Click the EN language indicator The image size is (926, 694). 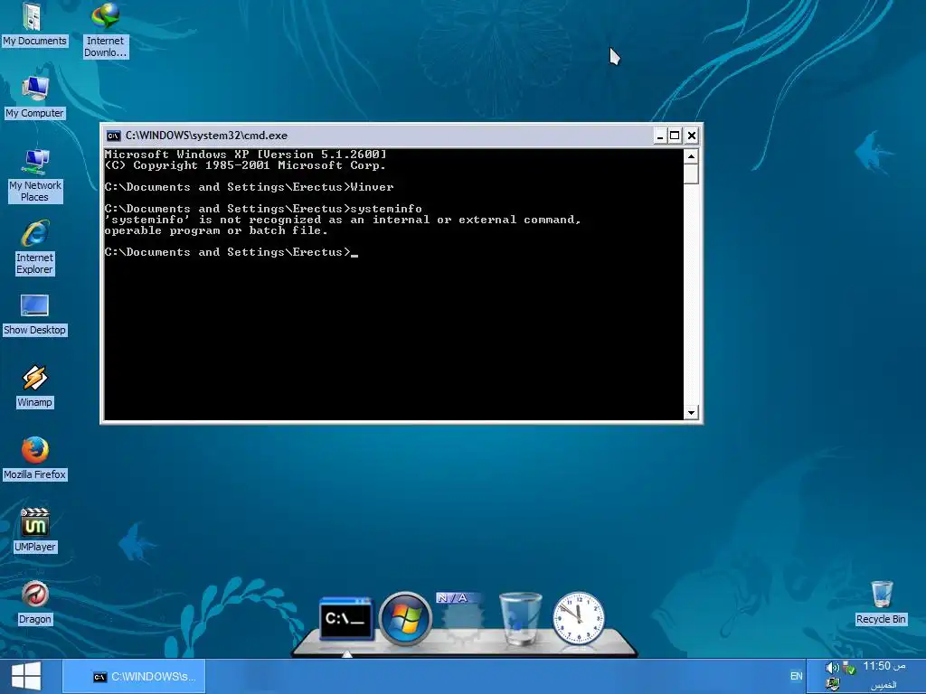796,676
